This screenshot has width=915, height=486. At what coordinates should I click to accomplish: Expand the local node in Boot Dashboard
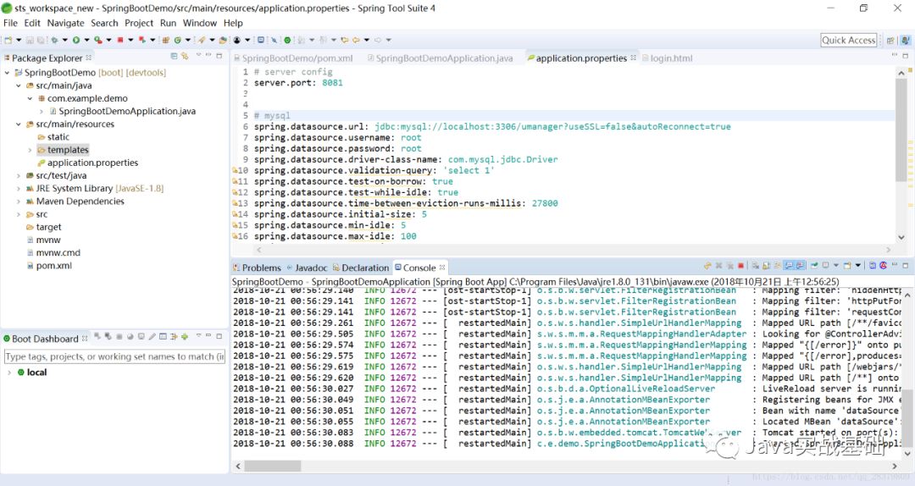click(x=9, y=373)
